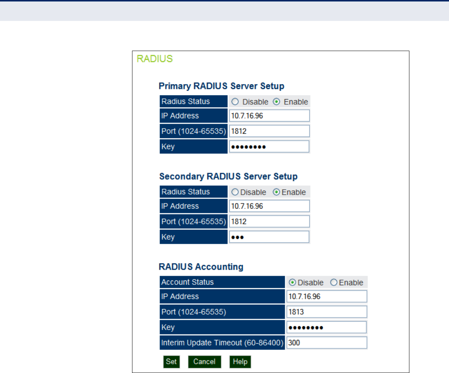This screenshot has height=373, width=449.
Task: Select Disable for Secondary Radius Status
Action: click(235, 192)
